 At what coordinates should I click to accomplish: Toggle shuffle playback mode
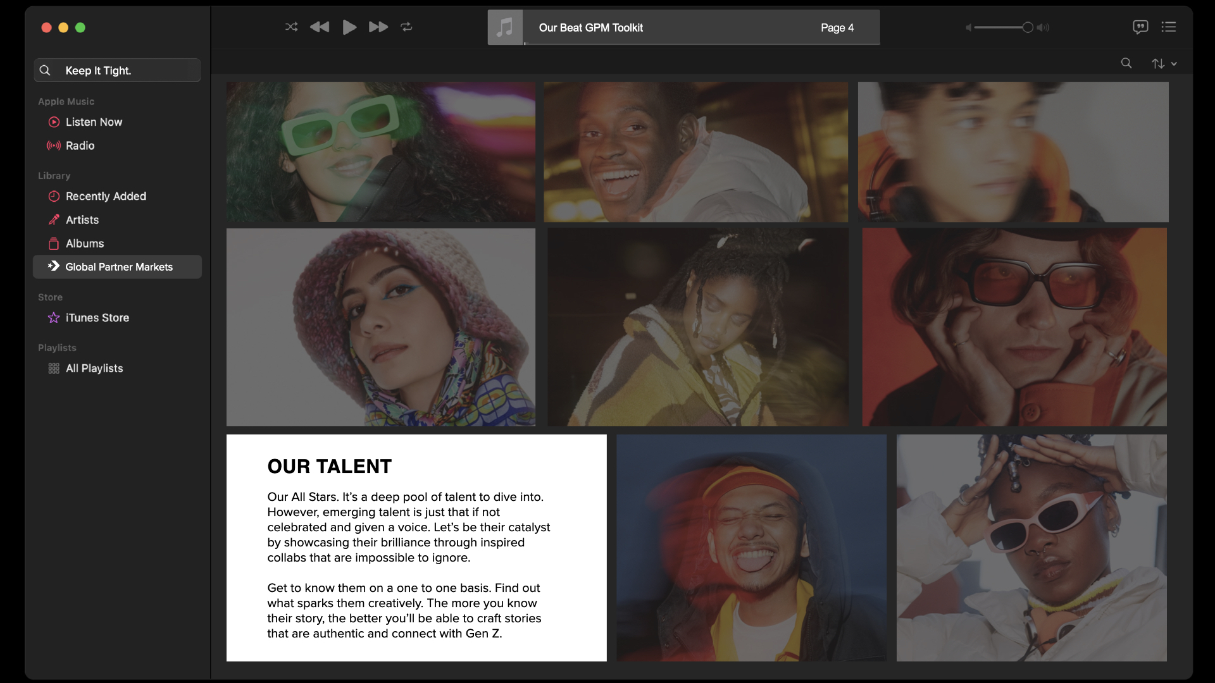tap(291, 27)
